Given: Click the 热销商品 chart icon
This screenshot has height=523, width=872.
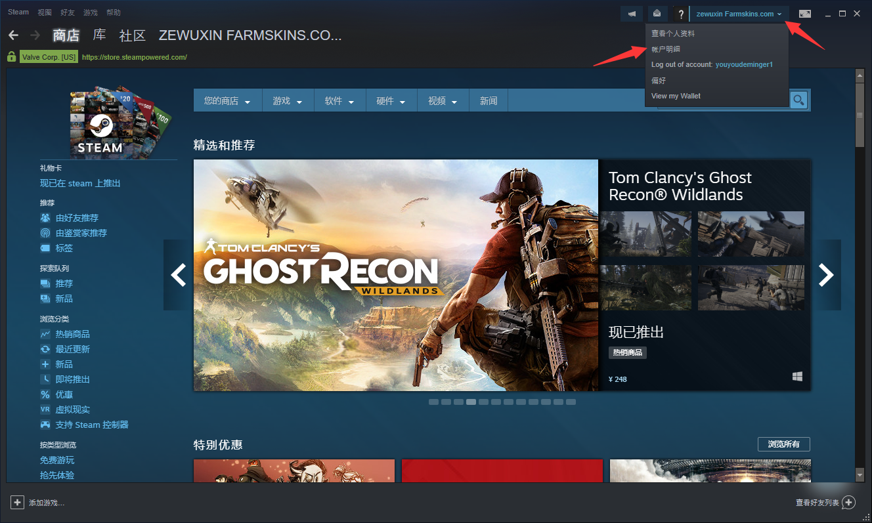Looking at the screenshot, I should tap(45, 334).
